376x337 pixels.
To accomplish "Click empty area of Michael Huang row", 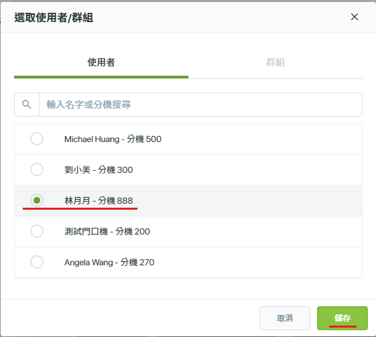I will [x=261, y=139].
